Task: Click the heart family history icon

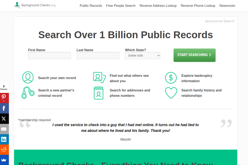Action: pyautogui.click(x=171, y=93)
